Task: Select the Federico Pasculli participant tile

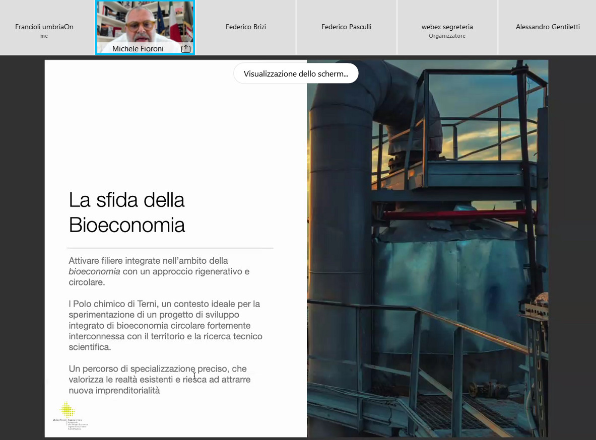Action: click(x=346, y=27)
